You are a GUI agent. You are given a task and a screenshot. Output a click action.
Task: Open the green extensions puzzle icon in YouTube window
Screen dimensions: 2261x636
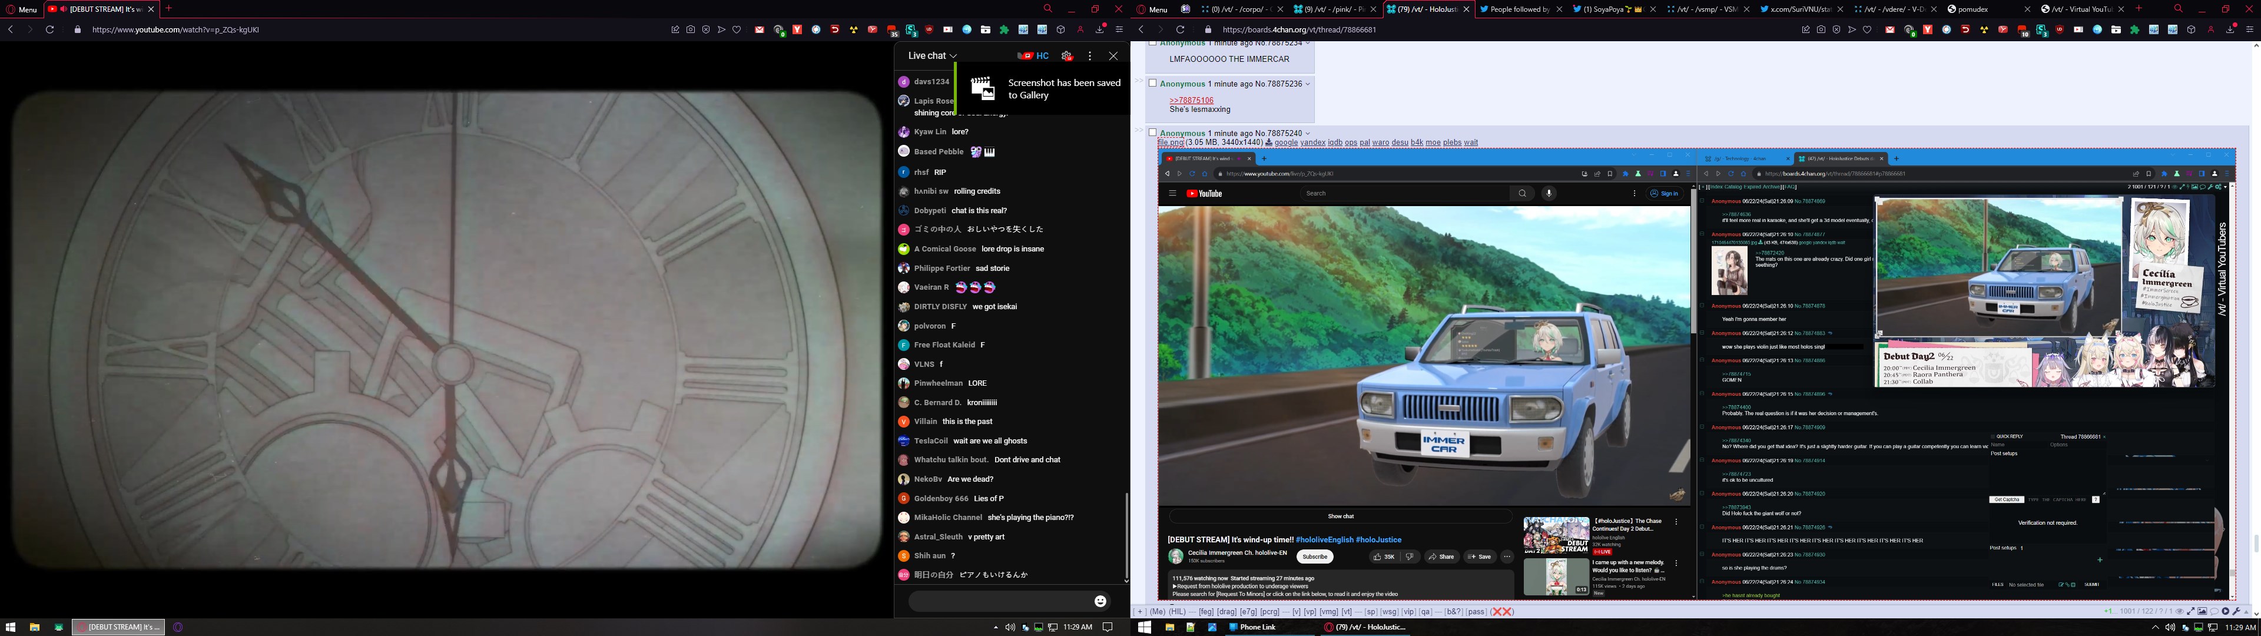[x=1004, y=29]
